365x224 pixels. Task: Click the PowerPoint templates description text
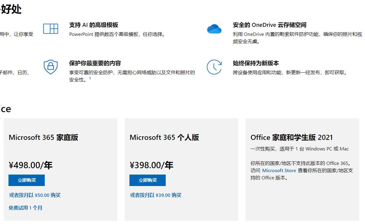coord(118,34)
